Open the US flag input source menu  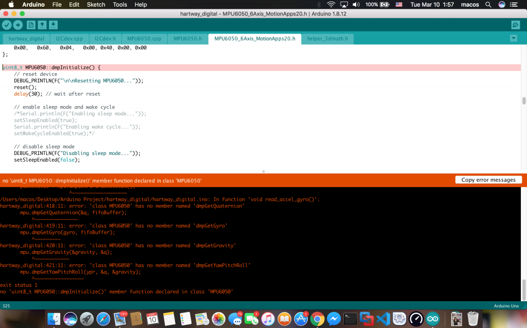pos(399,4)
